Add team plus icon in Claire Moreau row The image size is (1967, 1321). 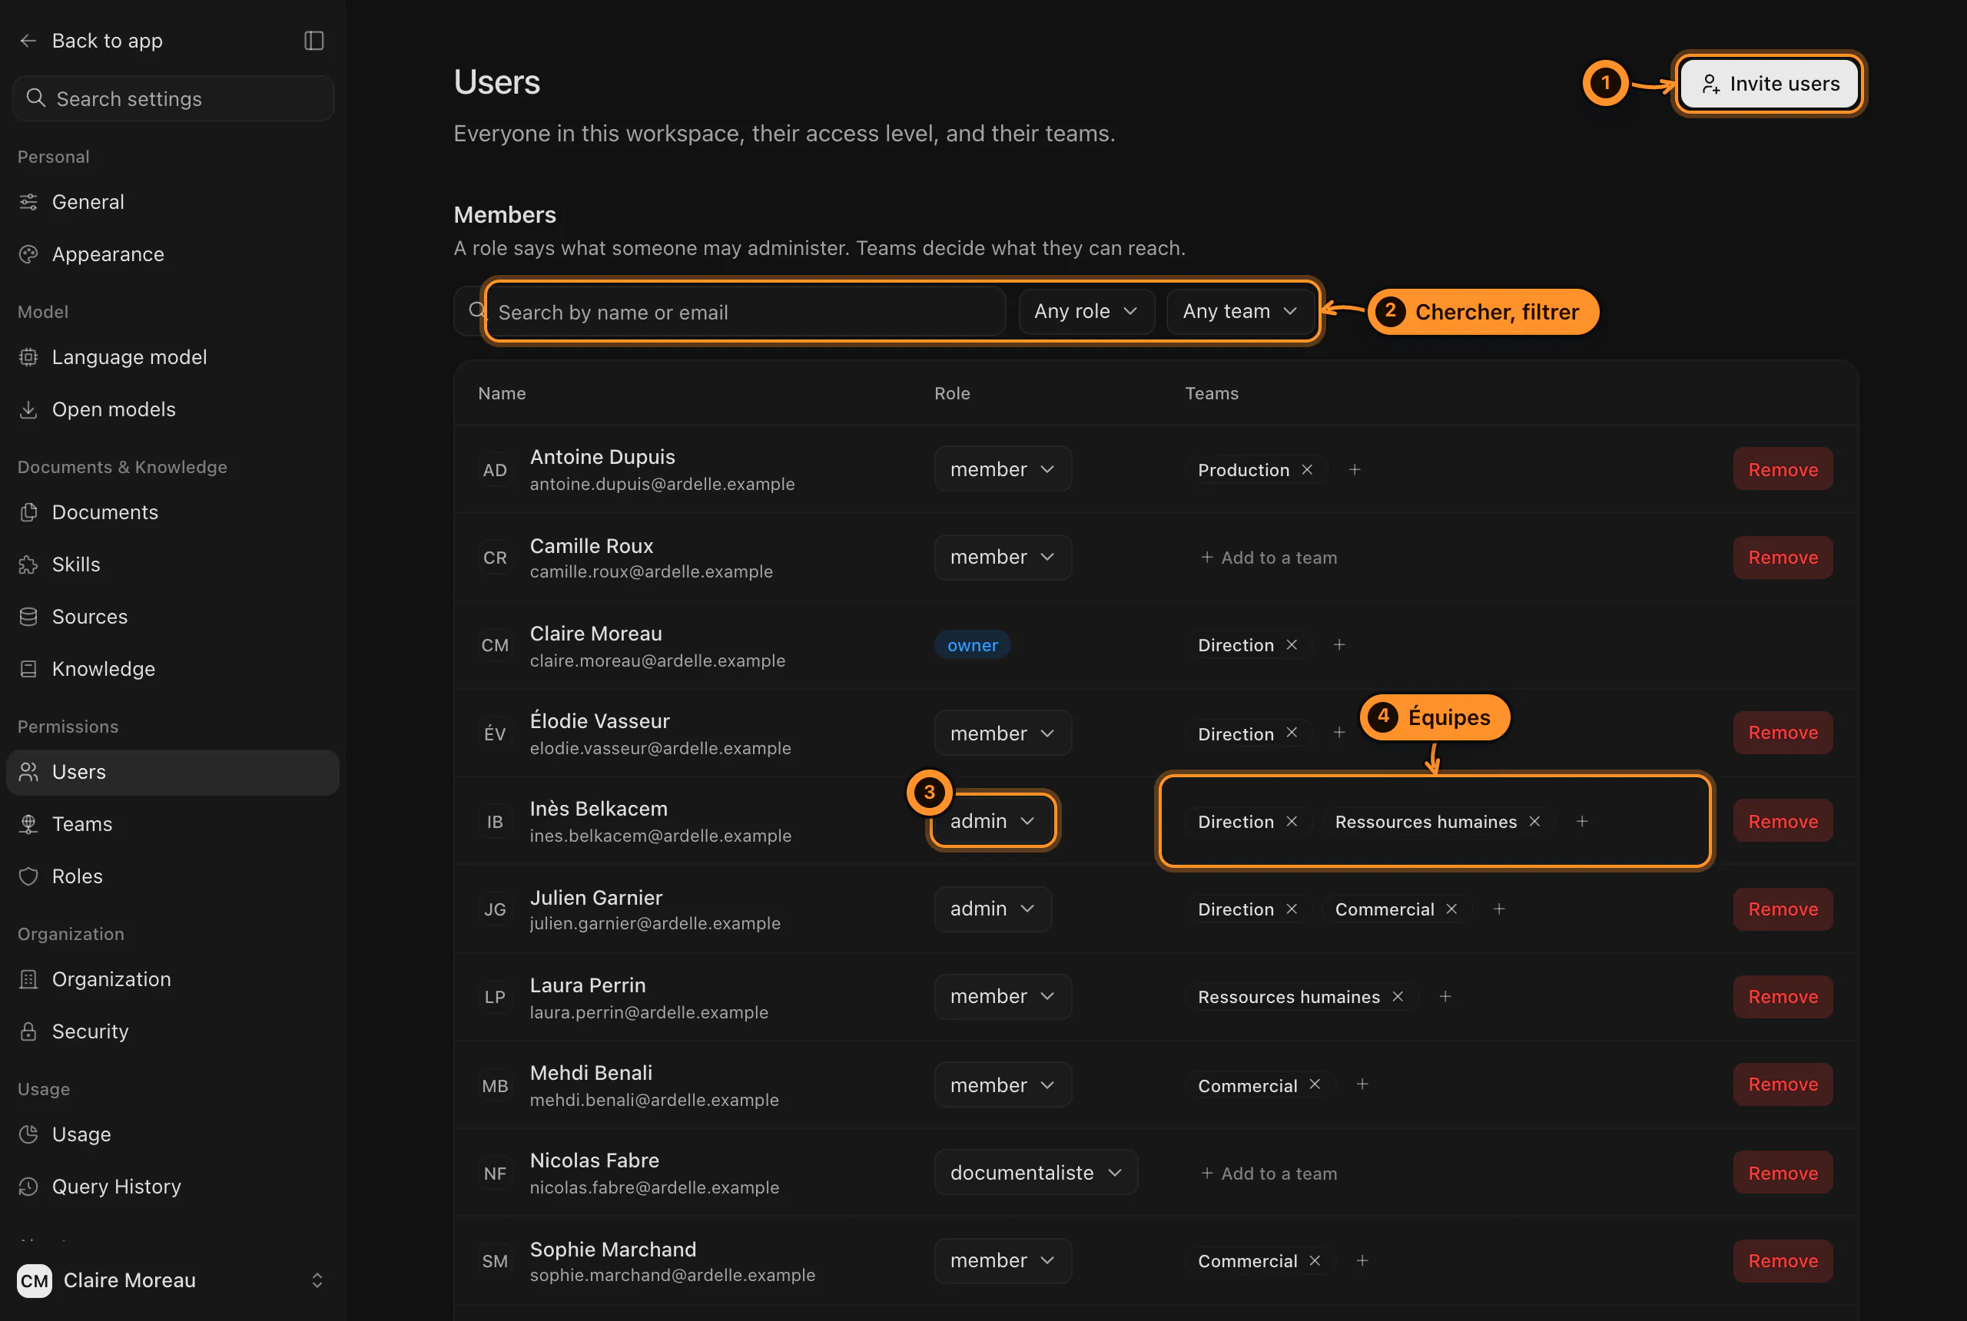coord(1339,644)
